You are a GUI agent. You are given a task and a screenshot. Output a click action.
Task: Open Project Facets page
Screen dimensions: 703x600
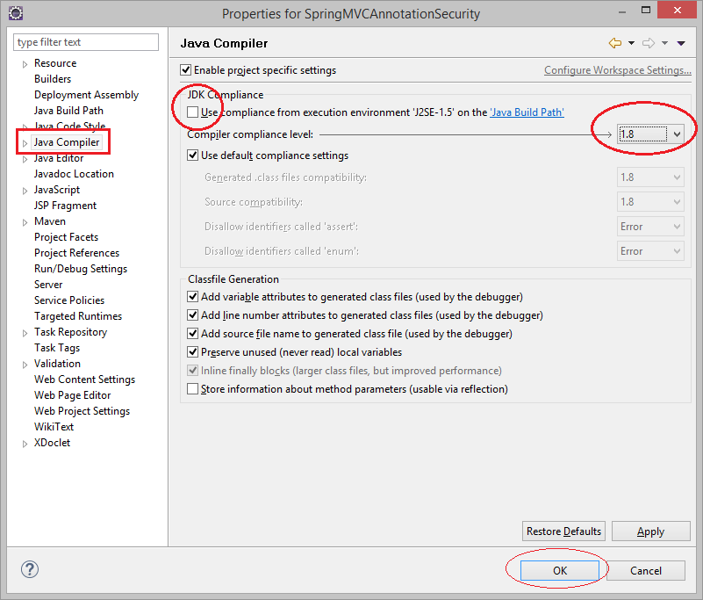click(67, 237)
